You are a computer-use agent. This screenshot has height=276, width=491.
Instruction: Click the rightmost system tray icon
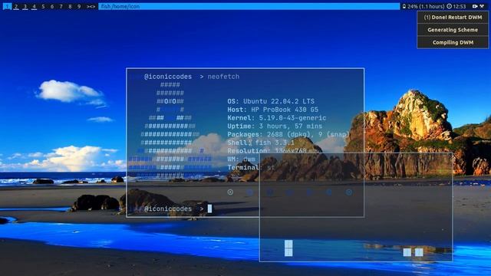click(482, 6)
